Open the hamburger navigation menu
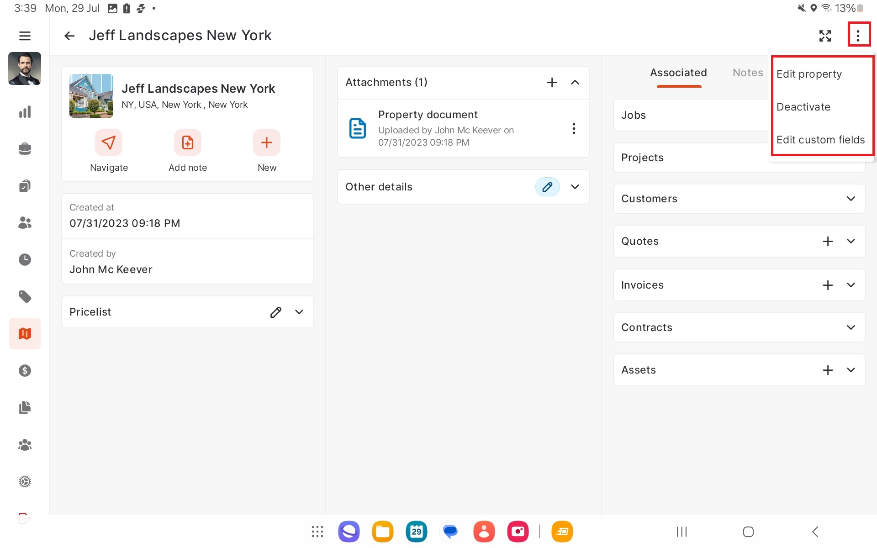Screen dimensions: 877x548 click(x=25, y=36)
